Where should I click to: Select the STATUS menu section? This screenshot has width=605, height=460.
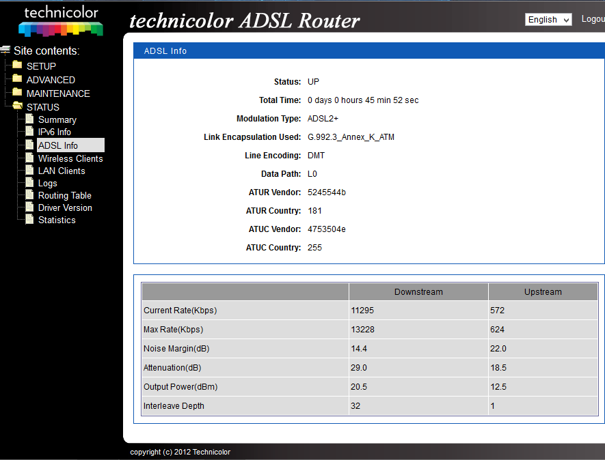(x=43, y=107)
